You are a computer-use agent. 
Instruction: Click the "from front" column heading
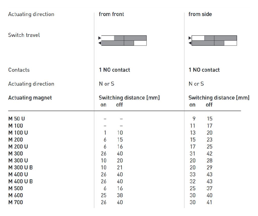pos(111,14)
